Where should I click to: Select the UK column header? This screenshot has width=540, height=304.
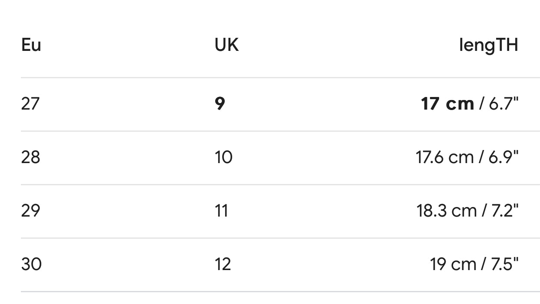[x=227, y=45]
